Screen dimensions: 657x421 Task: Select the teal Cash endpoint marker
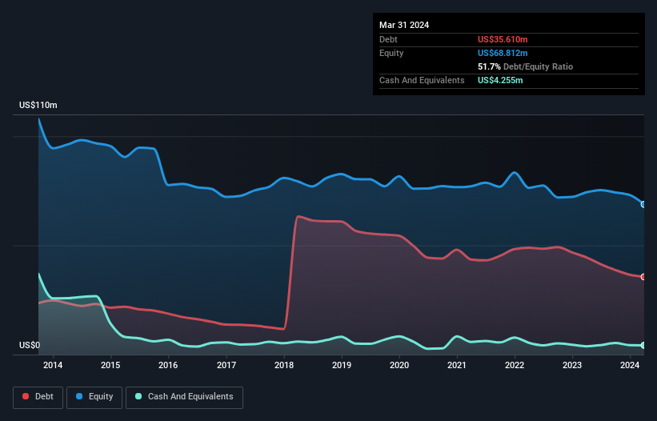(x=643, y=346)
